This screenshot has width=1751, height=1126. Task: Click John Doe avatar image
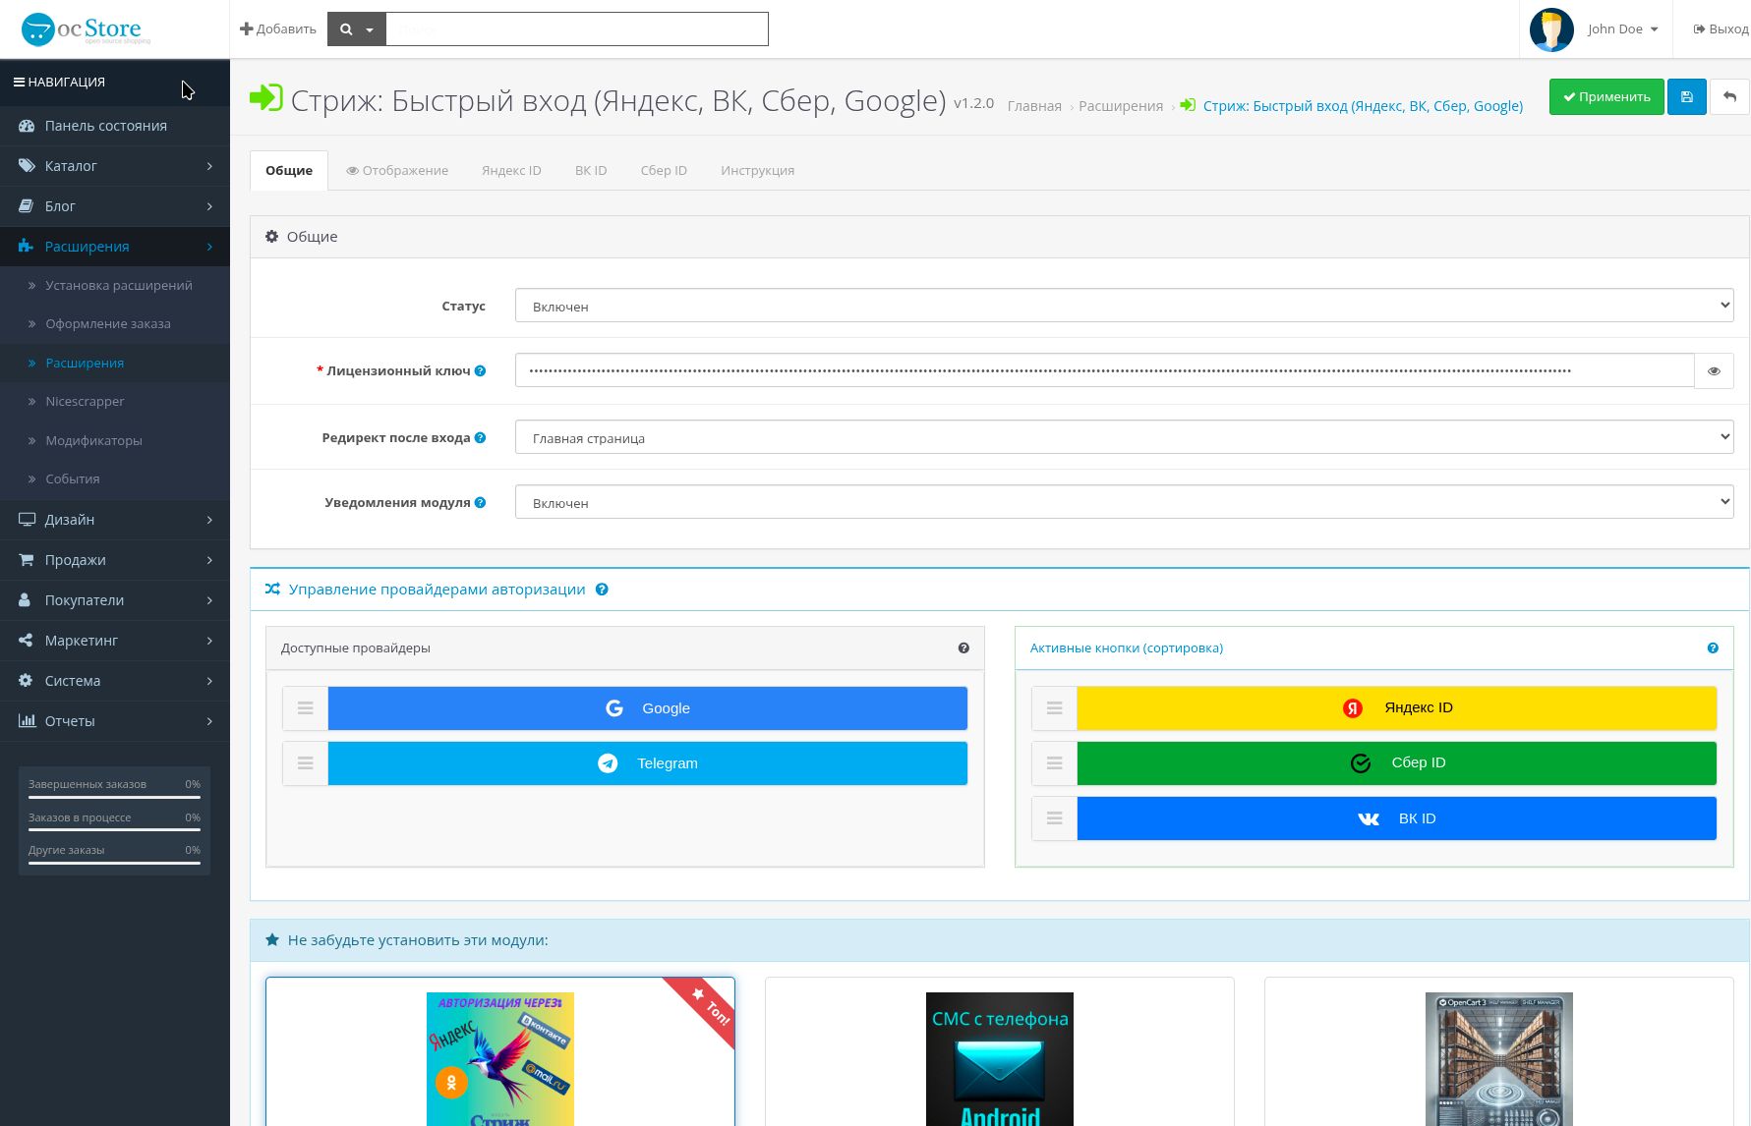click(x=1551, y=29)
